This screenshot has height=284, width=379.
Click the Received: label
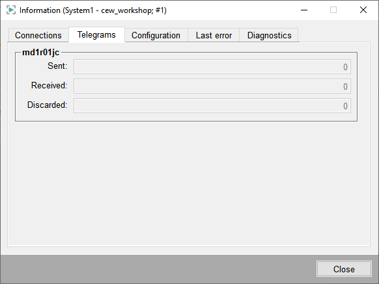click(x=49, y=85)
